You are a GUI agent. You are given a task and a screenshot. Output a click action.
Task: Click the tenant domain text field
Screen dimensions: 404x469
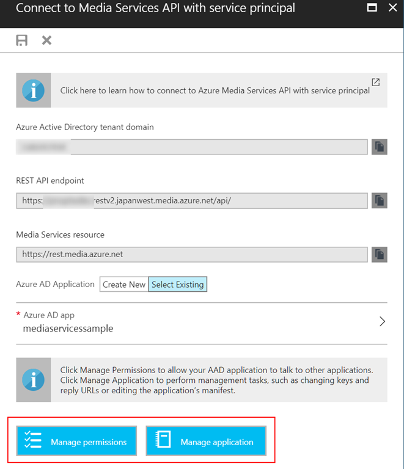(x=192, y=147)
